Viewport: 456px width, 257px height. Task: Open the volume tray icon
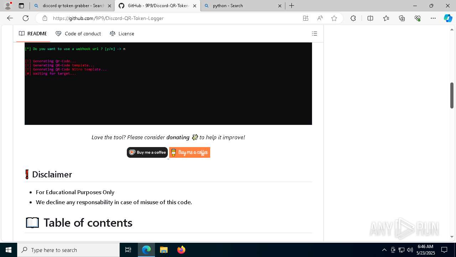[410, 250]
